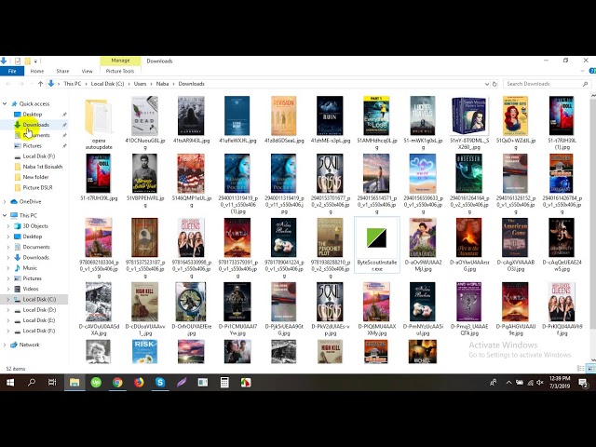Switch to large thumbnails view icon

590,369
